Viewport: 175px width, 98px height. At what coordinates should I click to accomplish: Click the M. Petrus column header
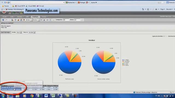point(55,86)
